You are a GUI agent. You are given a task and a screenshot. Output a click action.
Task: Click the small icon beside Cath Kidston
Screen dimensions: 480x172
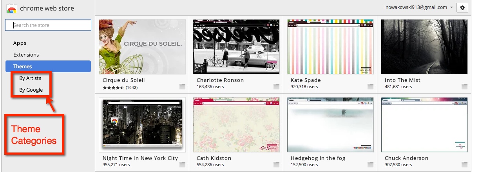point(277,164)
